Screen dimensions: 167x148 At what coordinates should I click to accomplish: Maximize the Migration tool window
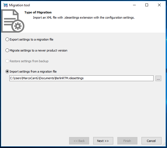pyautogui.click(x=147, y=5)
